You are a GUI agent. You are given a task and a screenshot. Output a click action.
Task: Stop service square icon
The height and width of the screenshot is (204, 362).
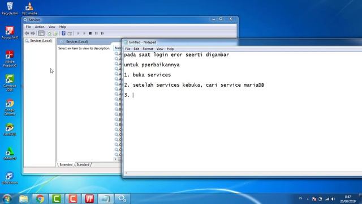[90, 33]
